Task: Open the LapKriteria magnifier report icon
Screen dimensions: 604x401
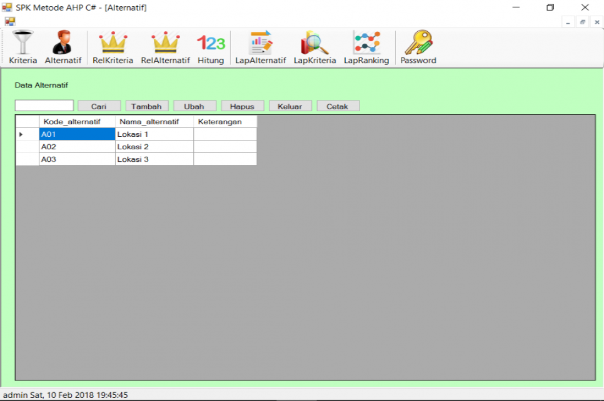Action: pyautogui.click(x=315, y=47)
